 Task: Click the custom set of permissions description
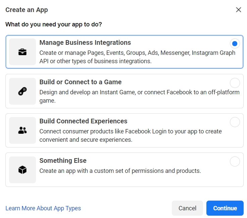coord(120,171)
